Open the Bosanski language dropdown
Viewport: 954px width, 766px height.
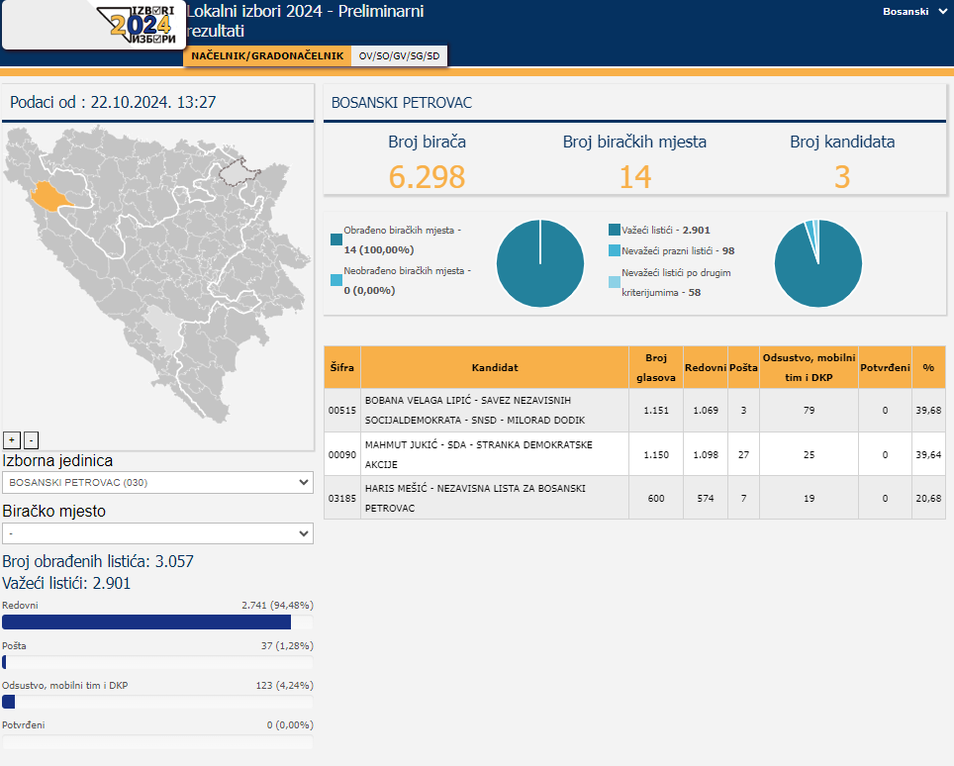click(914, 12)
